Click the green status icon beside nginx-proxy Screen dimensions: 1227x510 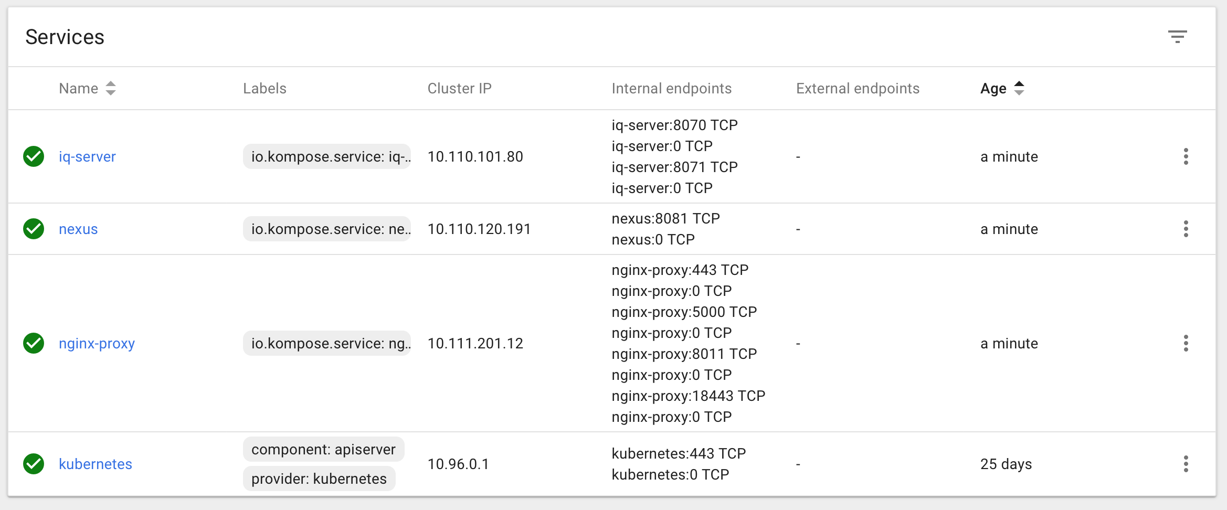[x=34, y=343]
